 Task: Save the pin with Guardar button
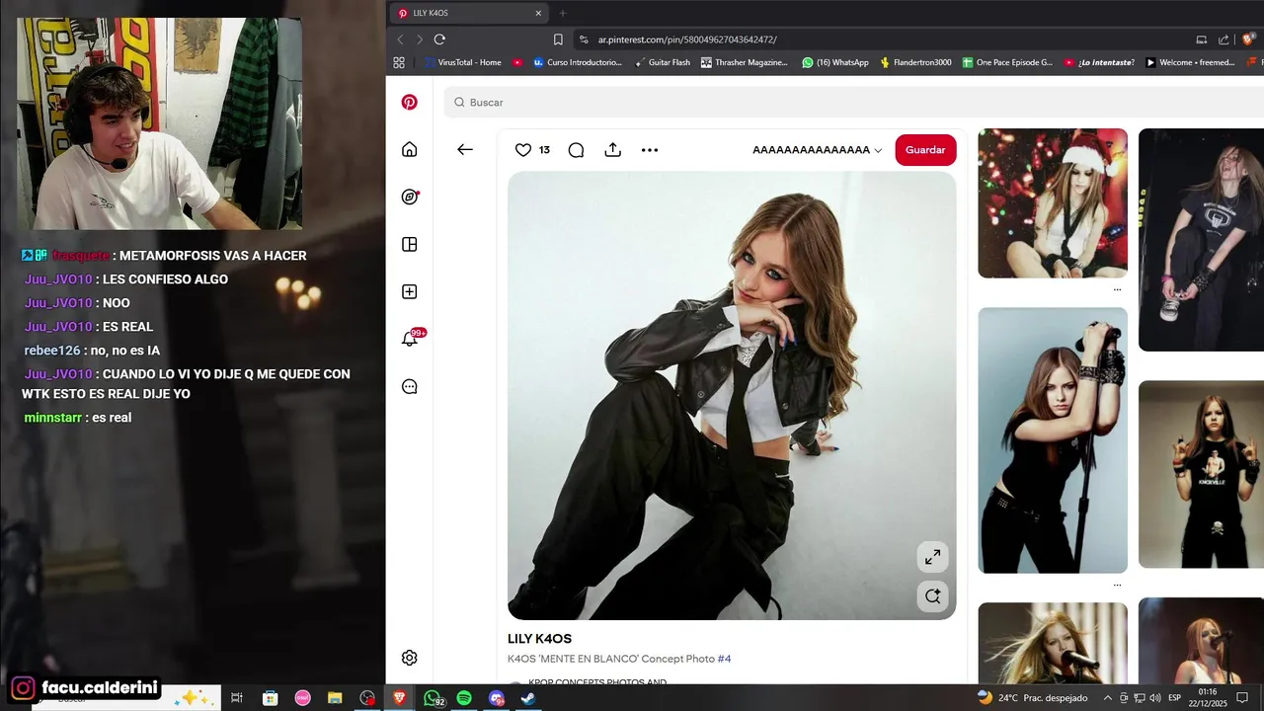pyautogui.click(x=925, y=150)
